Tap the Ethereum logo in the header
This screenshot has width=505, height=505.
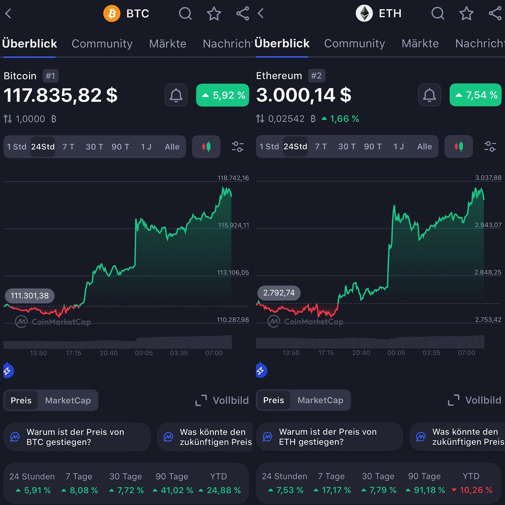pyautogui.click(x=364, y=13)
